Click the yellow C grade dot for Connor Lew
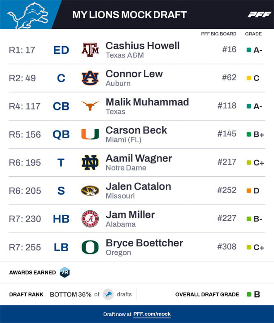This screenshot has width=274, height=323. tap(248, 78)
